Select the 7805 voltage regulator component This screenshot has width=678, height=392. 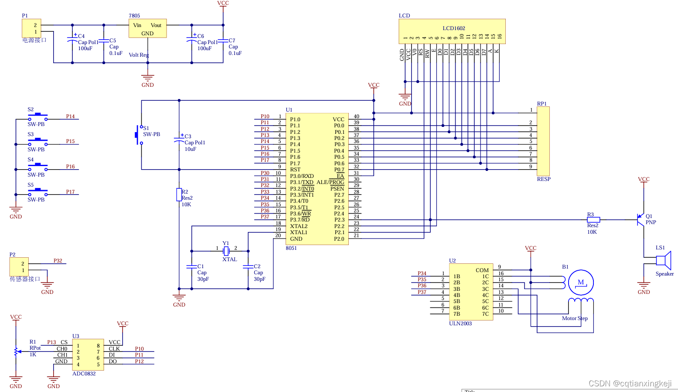[147, 28]
